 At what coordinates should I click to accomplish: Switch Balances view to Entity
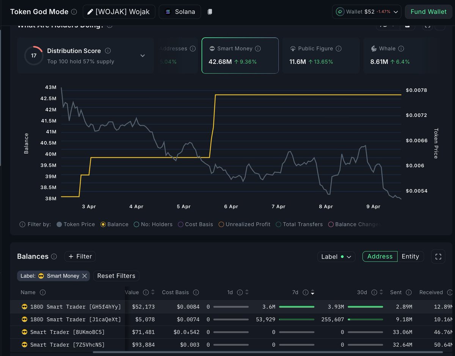click(x=410, y=256)
